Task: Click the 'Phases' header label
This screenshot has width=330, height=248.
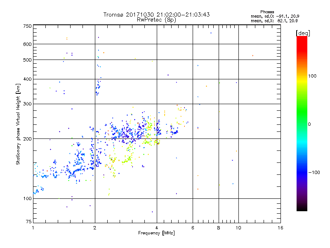Action: tap(267, 12)
